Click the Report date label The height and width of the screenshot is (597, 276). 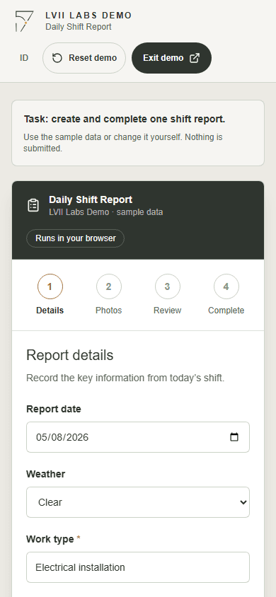[x=54, y=409]
